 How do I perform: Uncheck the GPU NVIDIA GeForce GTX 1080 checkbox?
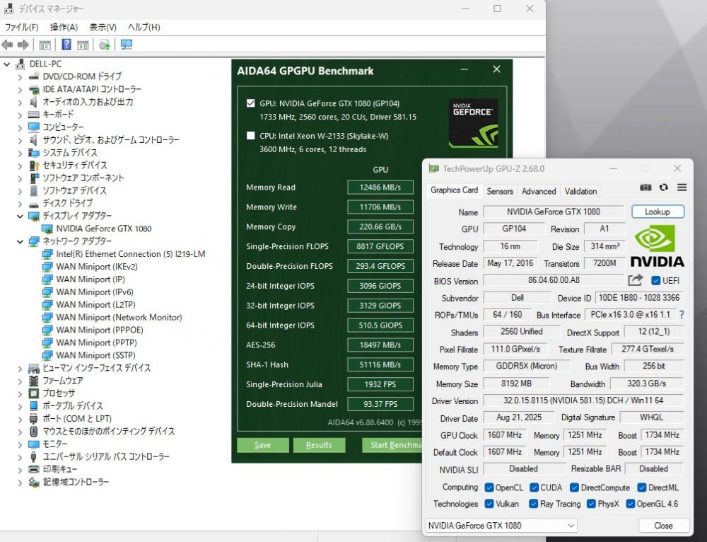[x=250, y=103]
